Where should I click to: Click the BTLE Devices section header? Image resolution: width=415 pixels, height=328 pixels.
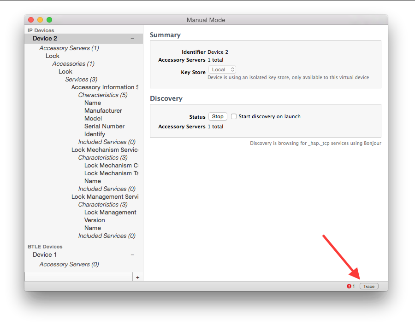coord(45,247)
